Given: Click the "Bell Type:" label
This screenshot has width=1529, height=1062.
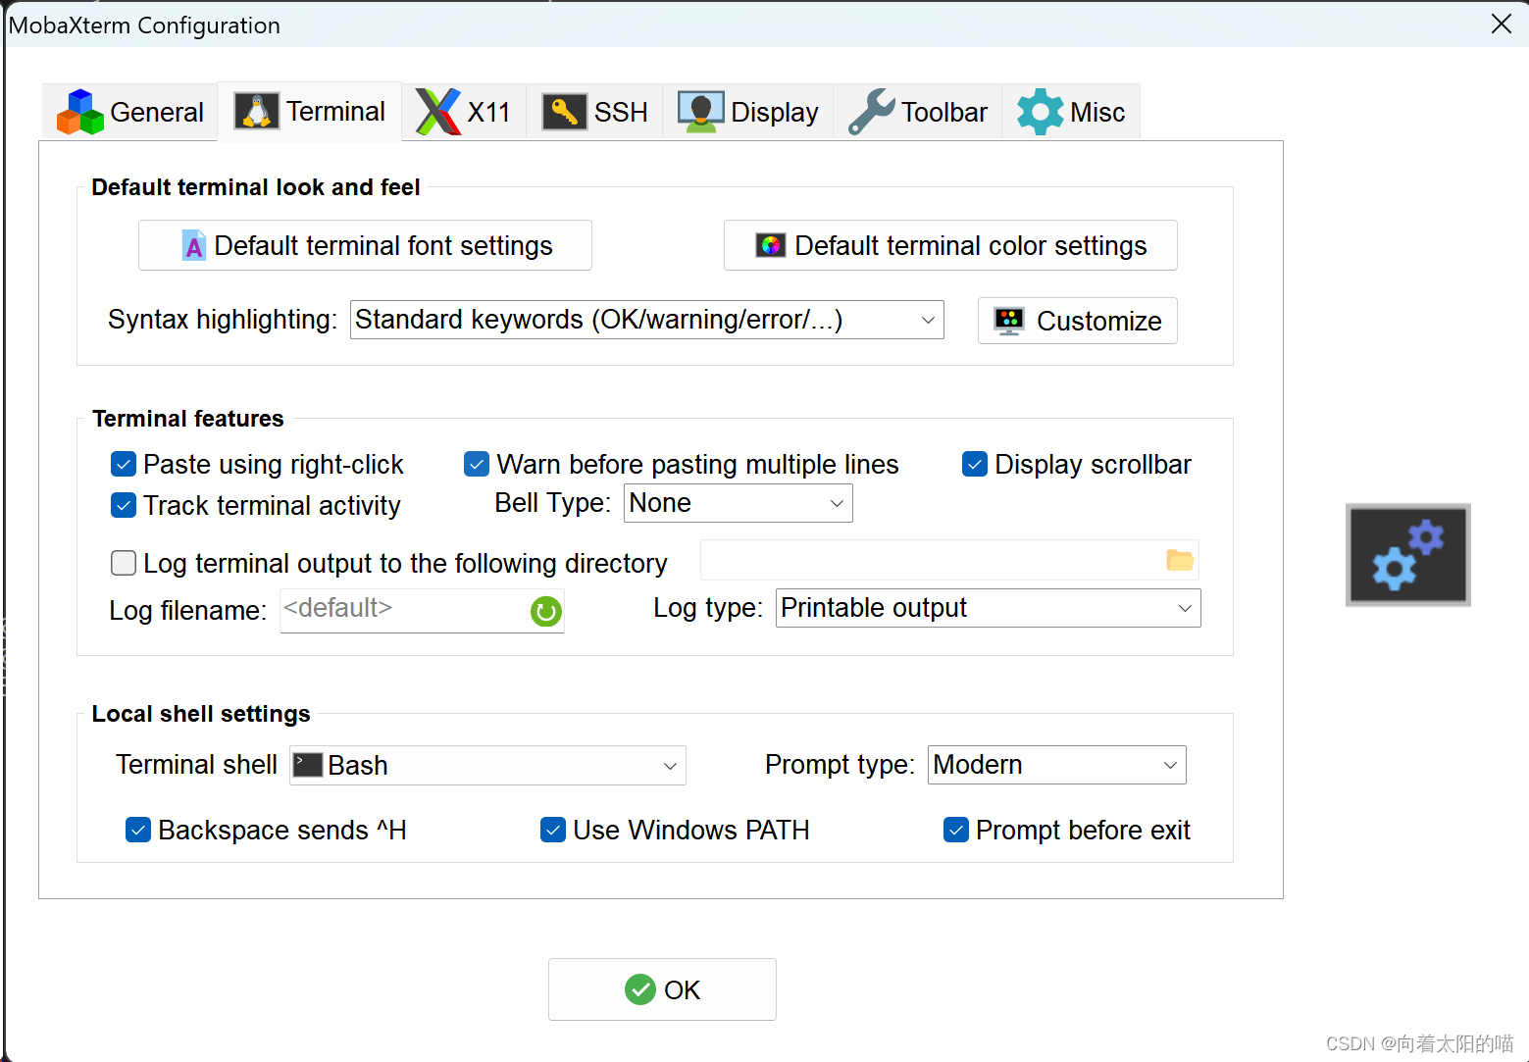Looking at the screenshot, I should click(553, 503).
